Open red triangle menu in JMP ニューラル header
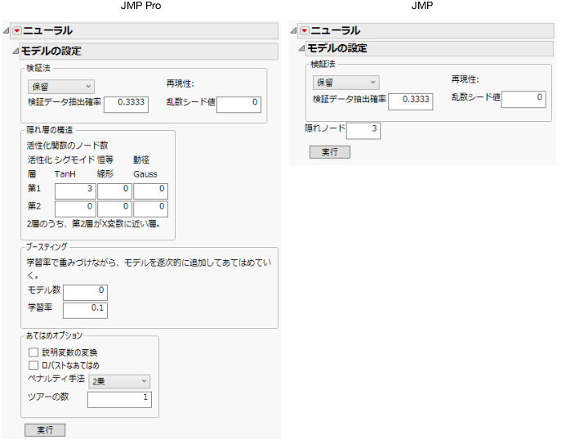 [305, 30]
